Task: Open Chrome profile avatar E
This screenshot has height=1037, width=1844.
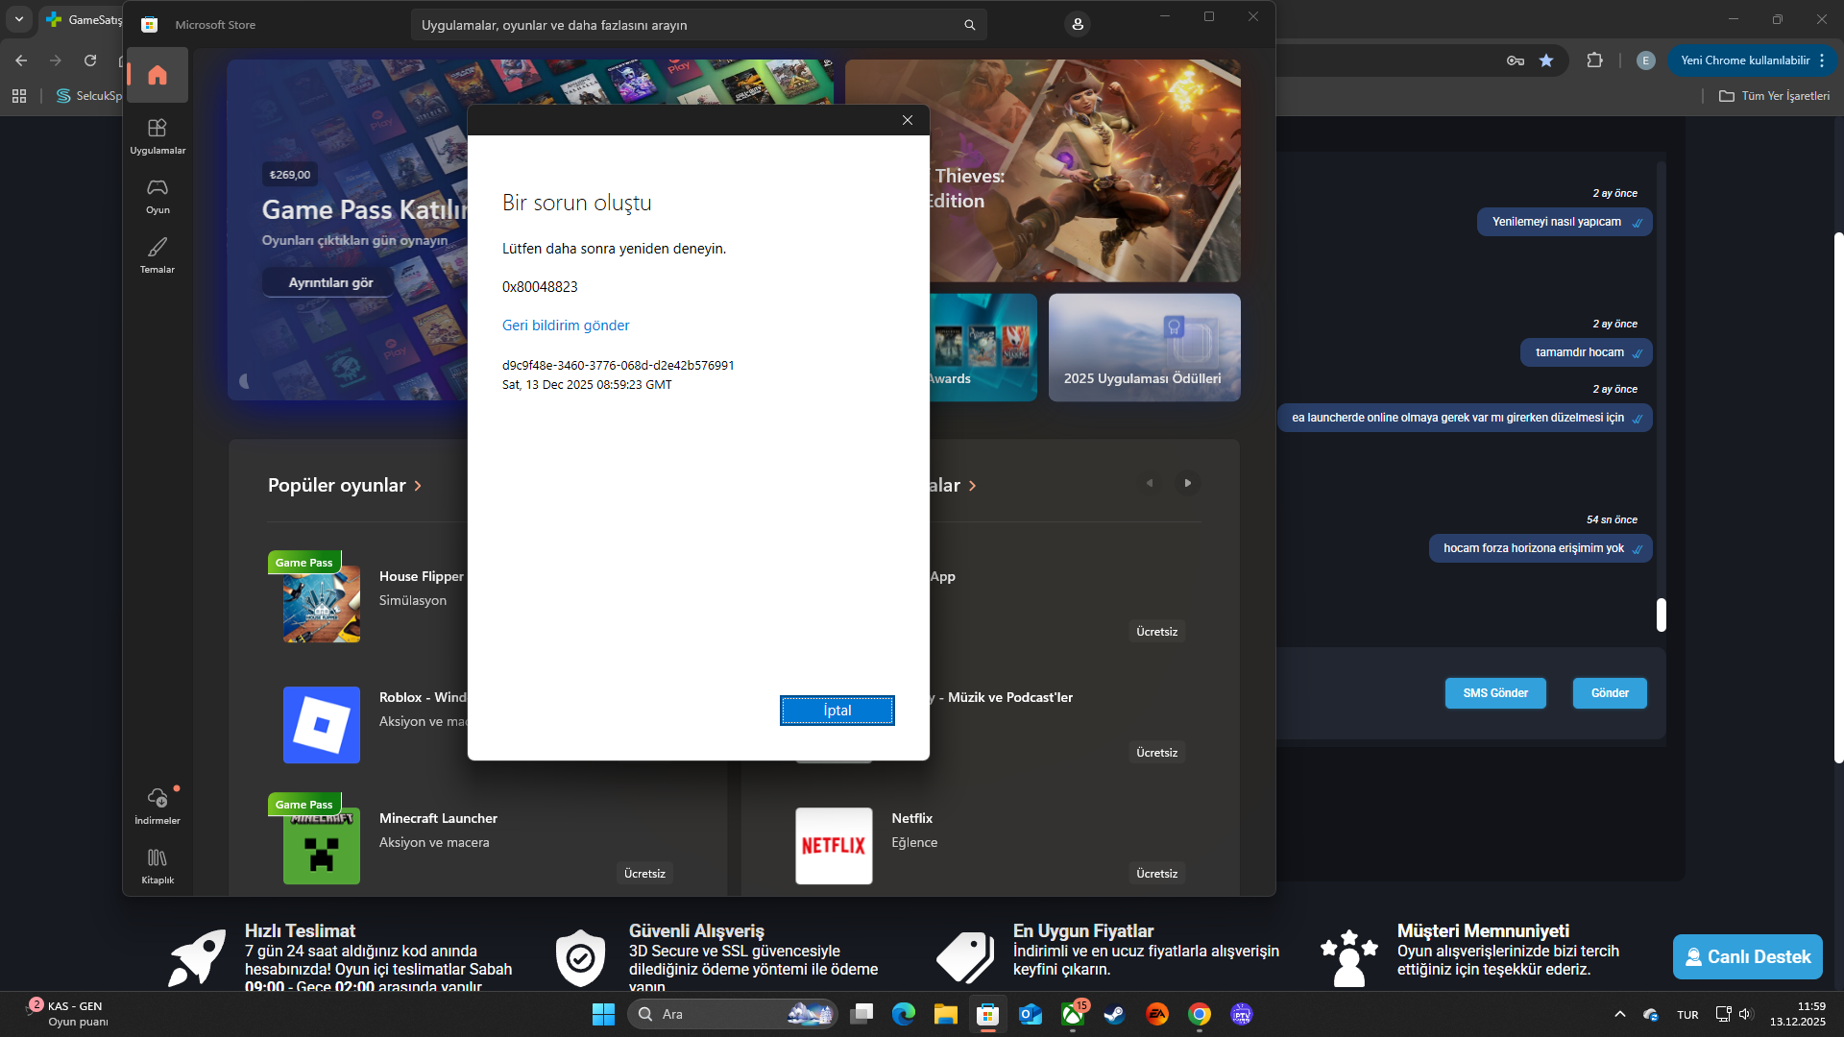Action: (x=1645, y=60)
